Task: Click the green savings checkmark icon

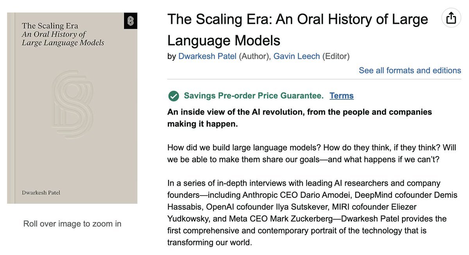Action: pos(174,96)
